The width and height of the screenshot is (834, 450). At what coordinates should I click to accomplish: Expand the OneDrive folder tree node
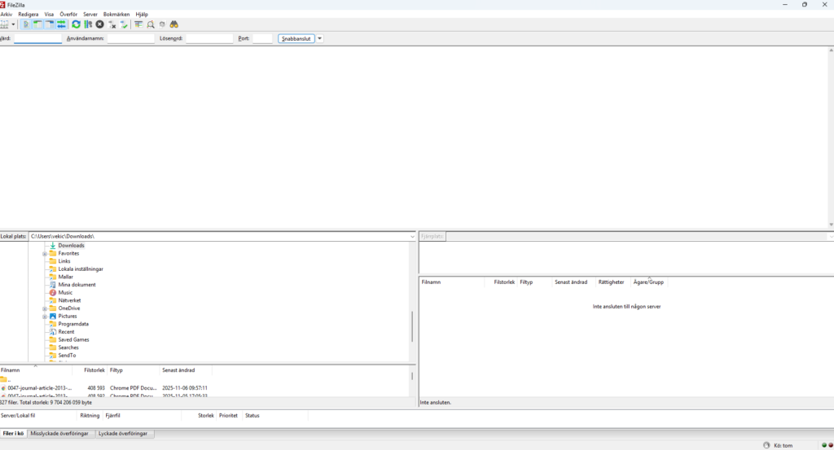pos(45,308)
